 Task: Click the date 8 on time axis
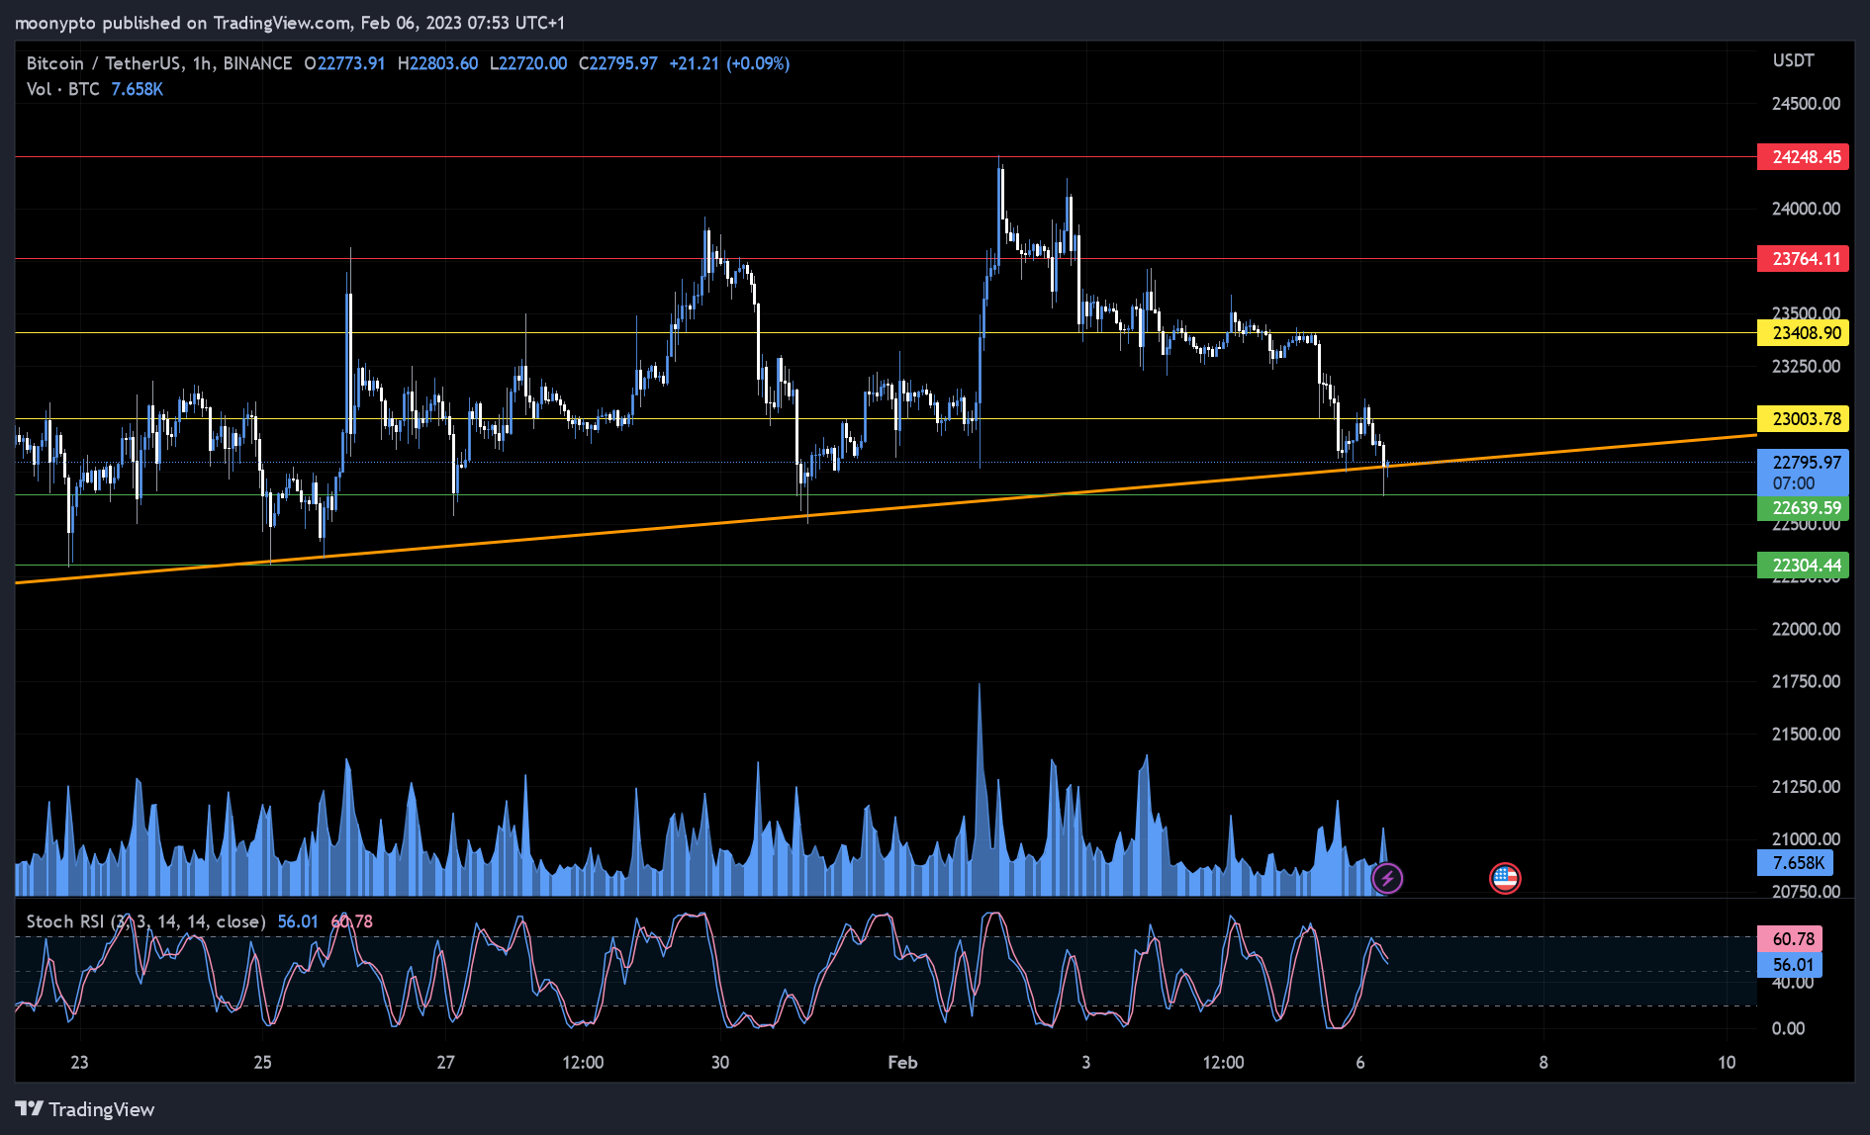[x=1543, y=1063]
